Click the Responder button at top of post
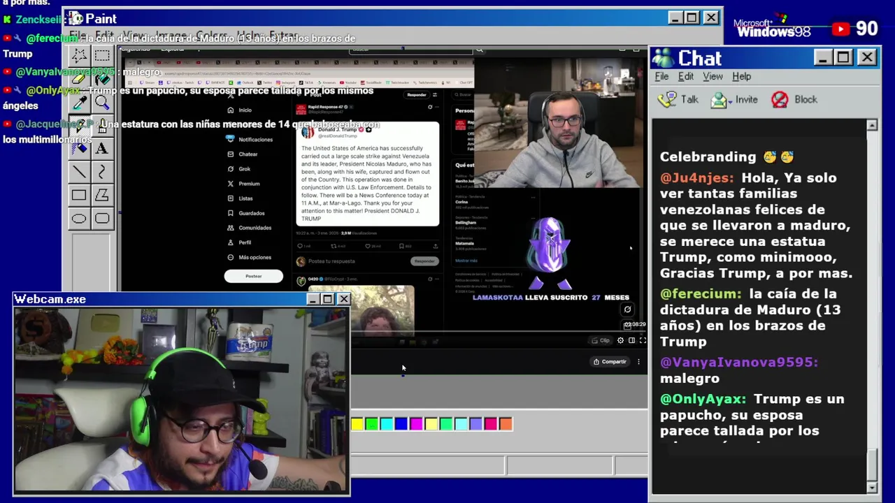Viewport: 895px width, 503px height. click(417, 94)
